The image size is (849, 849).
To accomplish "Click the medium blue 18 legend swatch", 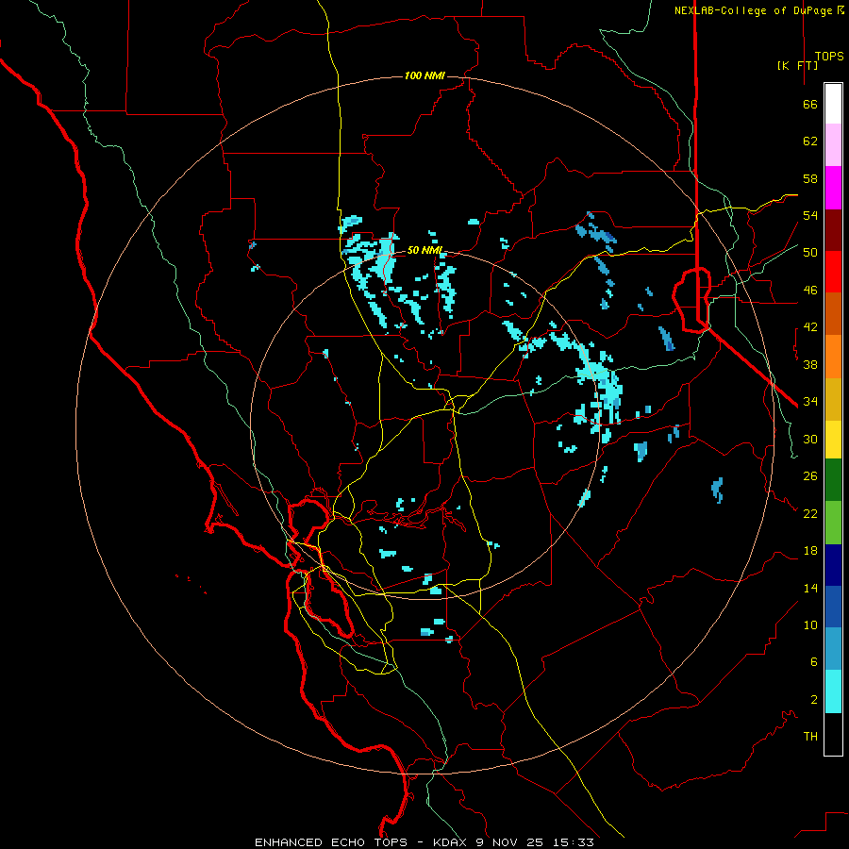I will pos(833,607).
